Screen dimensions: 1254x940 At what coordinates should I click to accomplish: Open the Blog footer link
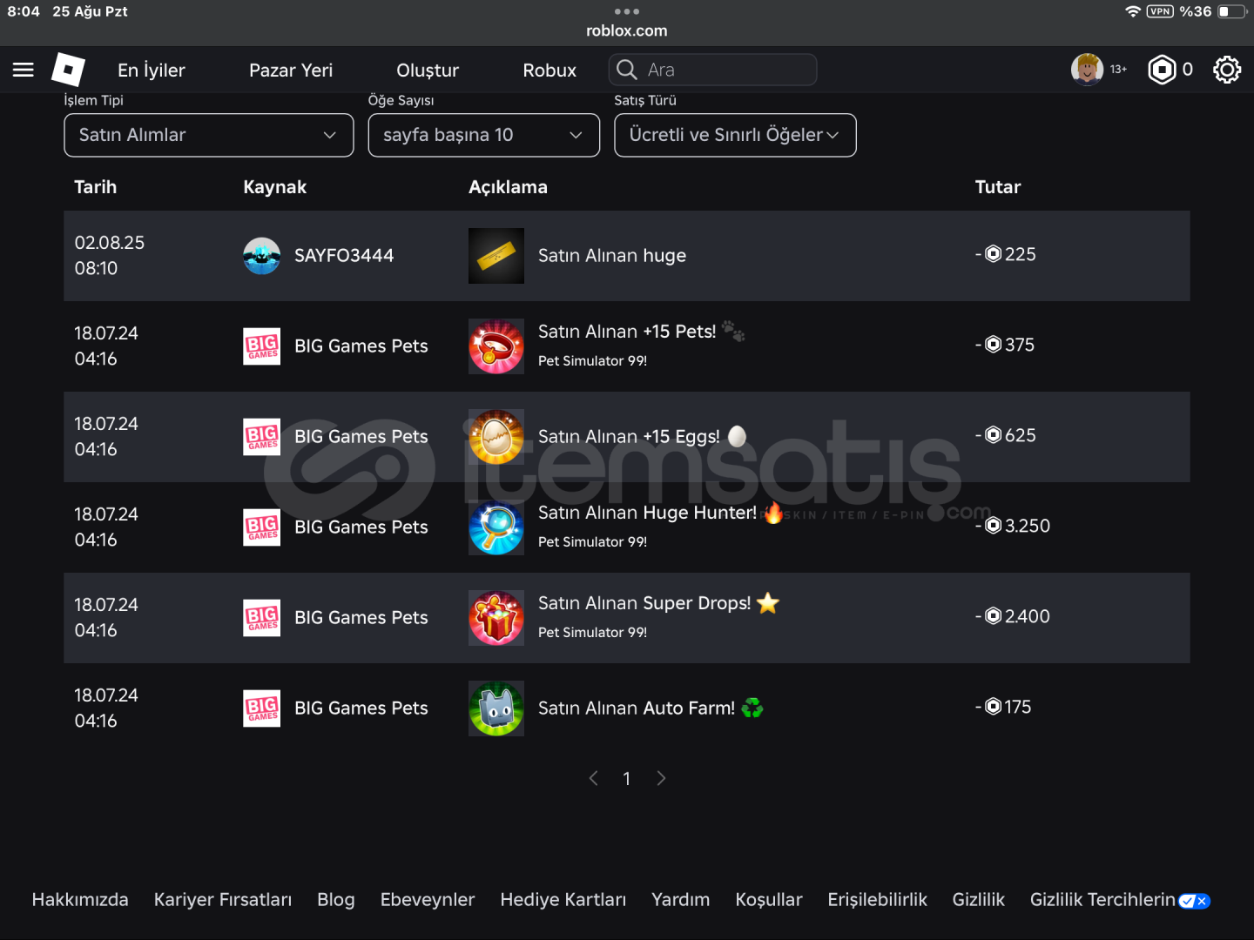(336, 900)
